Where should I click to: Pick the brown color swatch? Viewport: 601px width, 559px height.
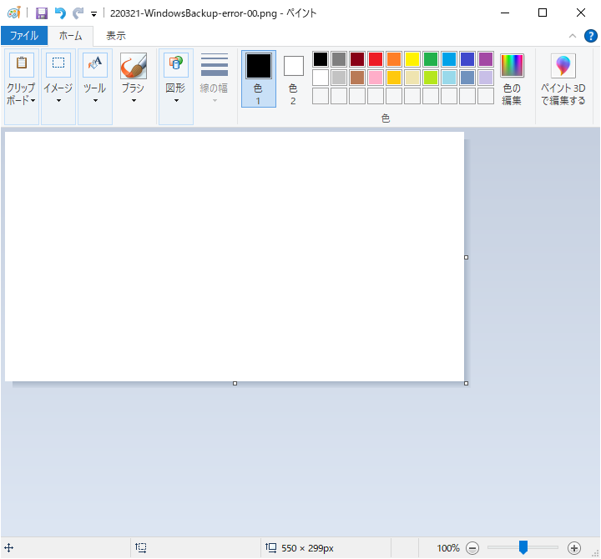pyautogui.click(x=357, y=78)
